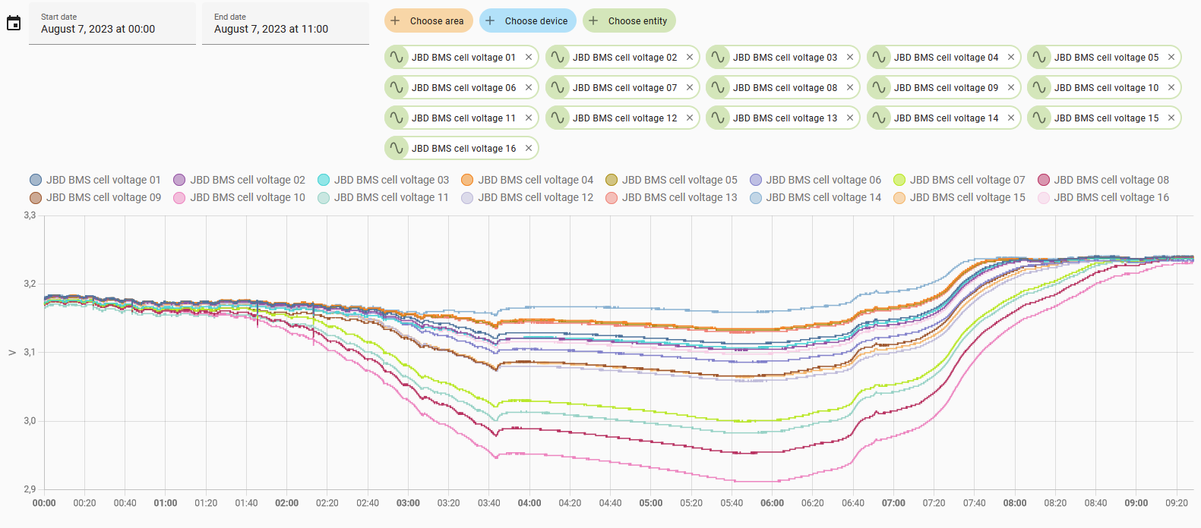Click the 06:00 time axis label

point(772,503)
